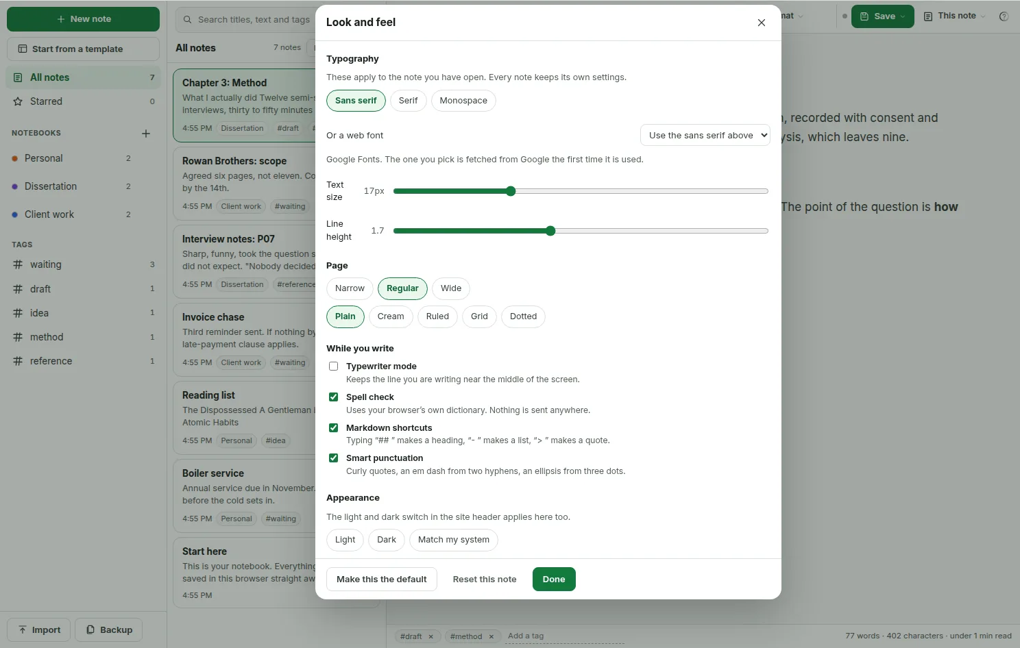The width and height of the screenshot is (1020, 648).
Task: Adjust the Line height slider
Action: click(581, 231)
